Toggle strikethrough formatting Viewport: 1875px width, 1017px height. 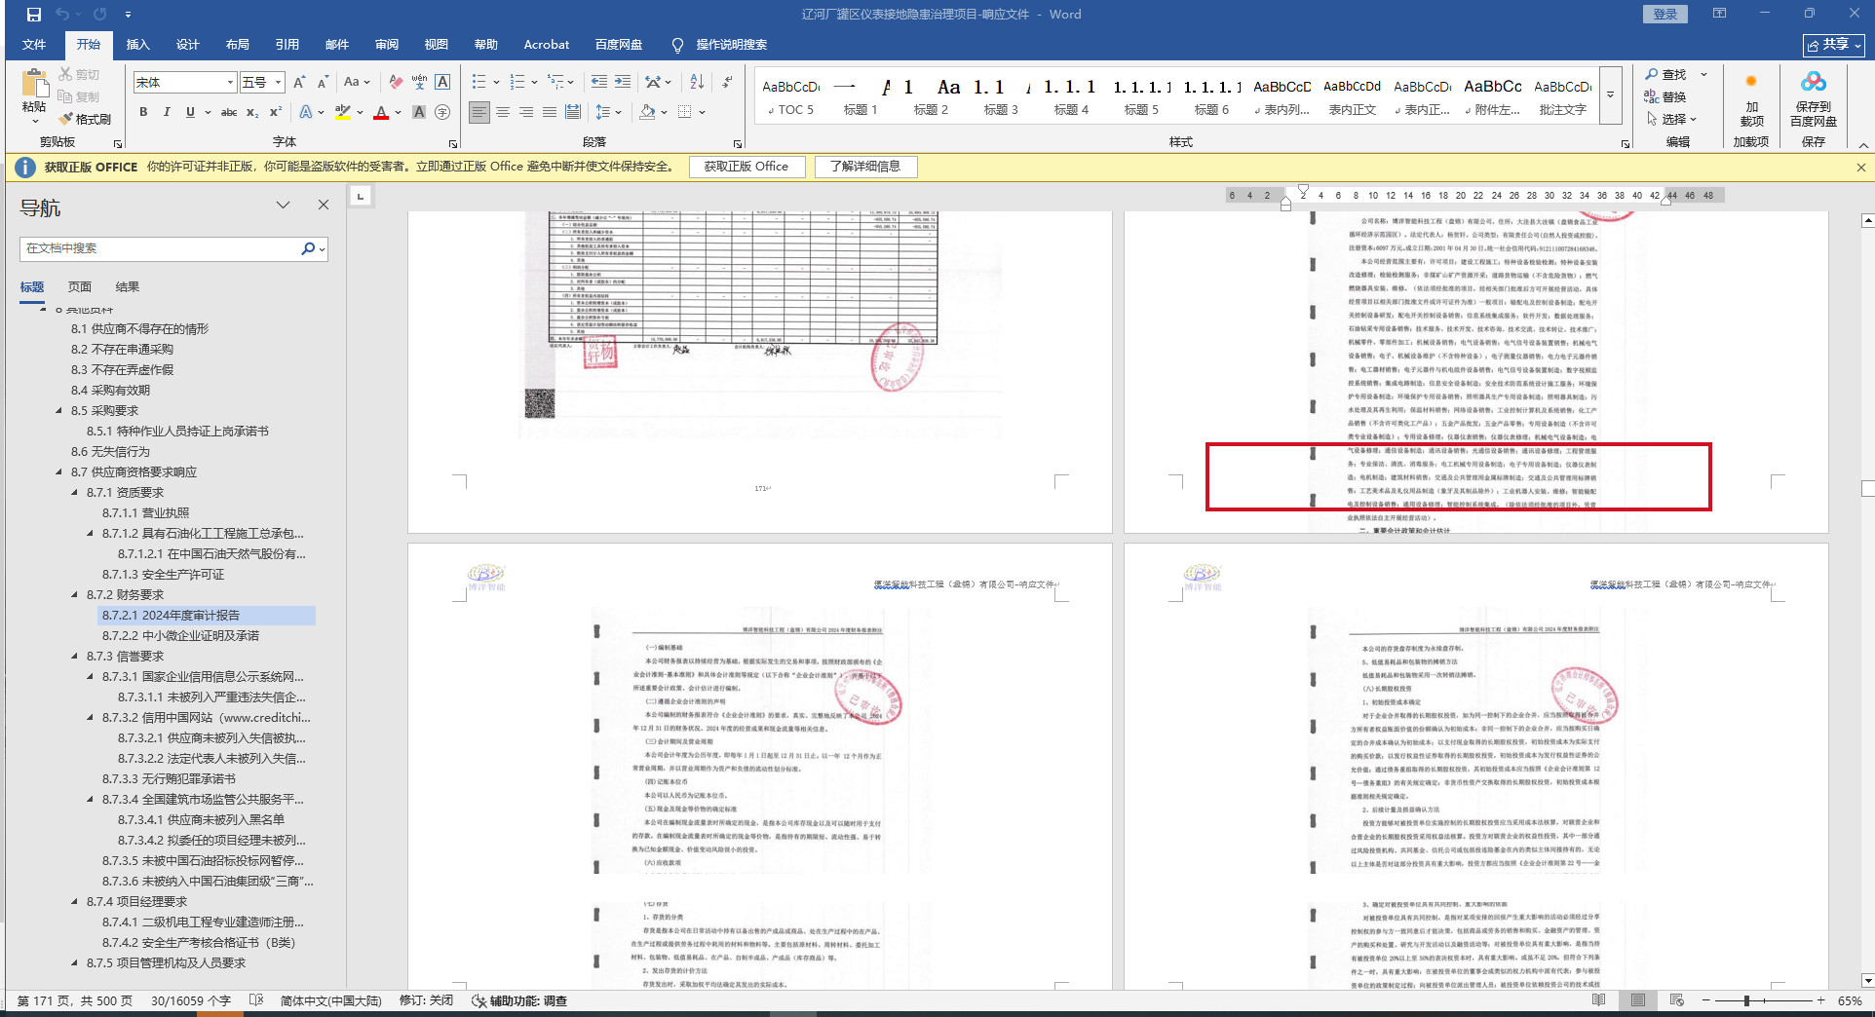[x=229, y=113]
